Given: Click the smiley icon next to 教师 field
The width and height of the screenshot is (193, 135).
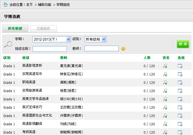Looking at the screenshot, I should [123, 49].
